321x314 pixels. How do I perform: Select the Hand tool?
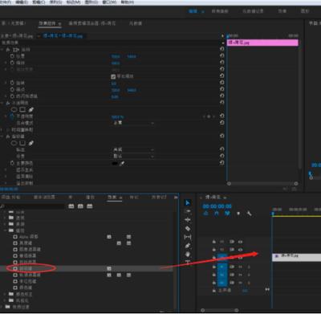[188, 254]
